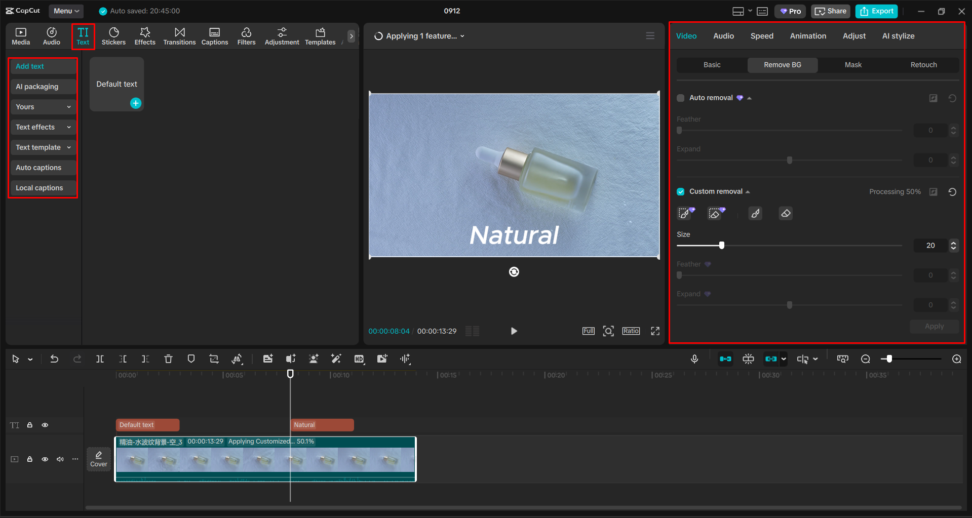
Task: Enable the Auto removal checkbox
Action: (680, 98)
